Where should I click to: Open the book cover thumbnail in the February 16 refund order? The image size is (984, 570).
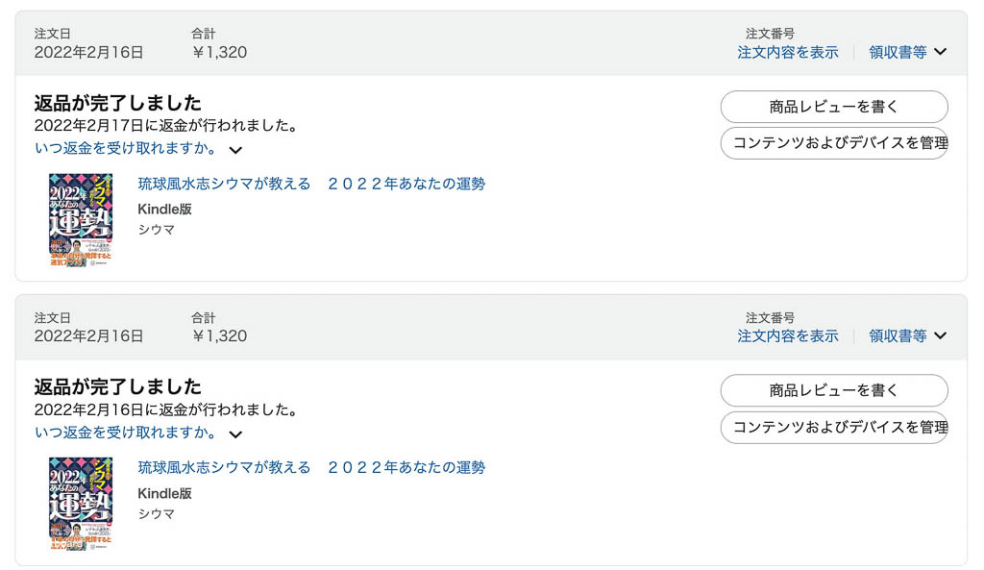pyautogui.click(x=81, y=503)
